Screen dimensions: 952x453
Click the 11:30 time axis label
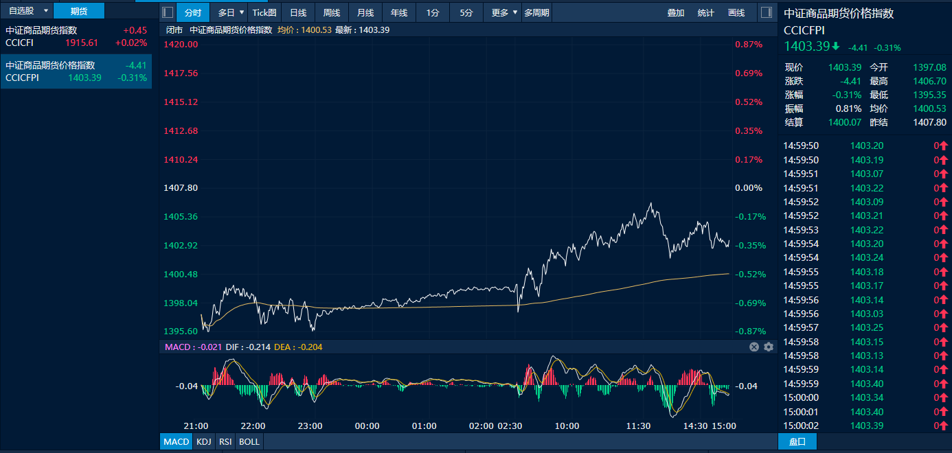[638, 426]
